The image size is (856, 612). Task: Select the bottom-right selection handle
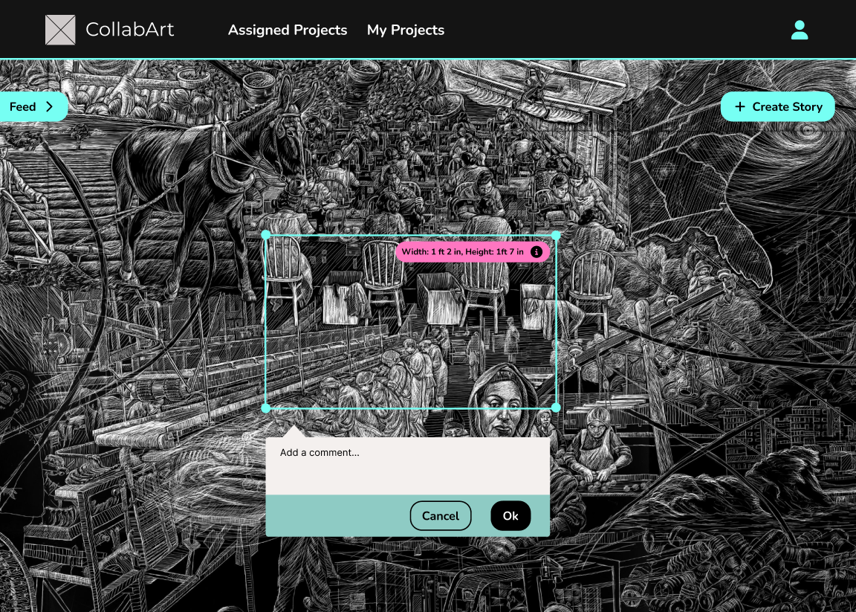click(x=556, y=408)
